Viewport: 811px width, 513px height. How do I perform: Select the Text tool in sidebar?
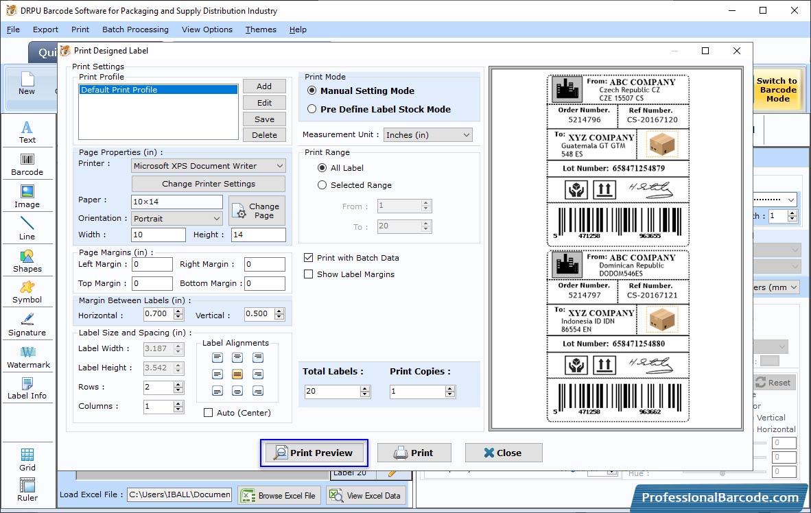coord(27,132)
